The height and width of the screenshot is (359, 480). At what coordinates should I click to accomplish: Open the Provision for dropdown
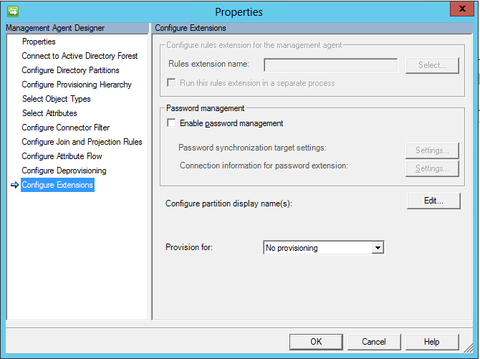(x=378, y=248)
